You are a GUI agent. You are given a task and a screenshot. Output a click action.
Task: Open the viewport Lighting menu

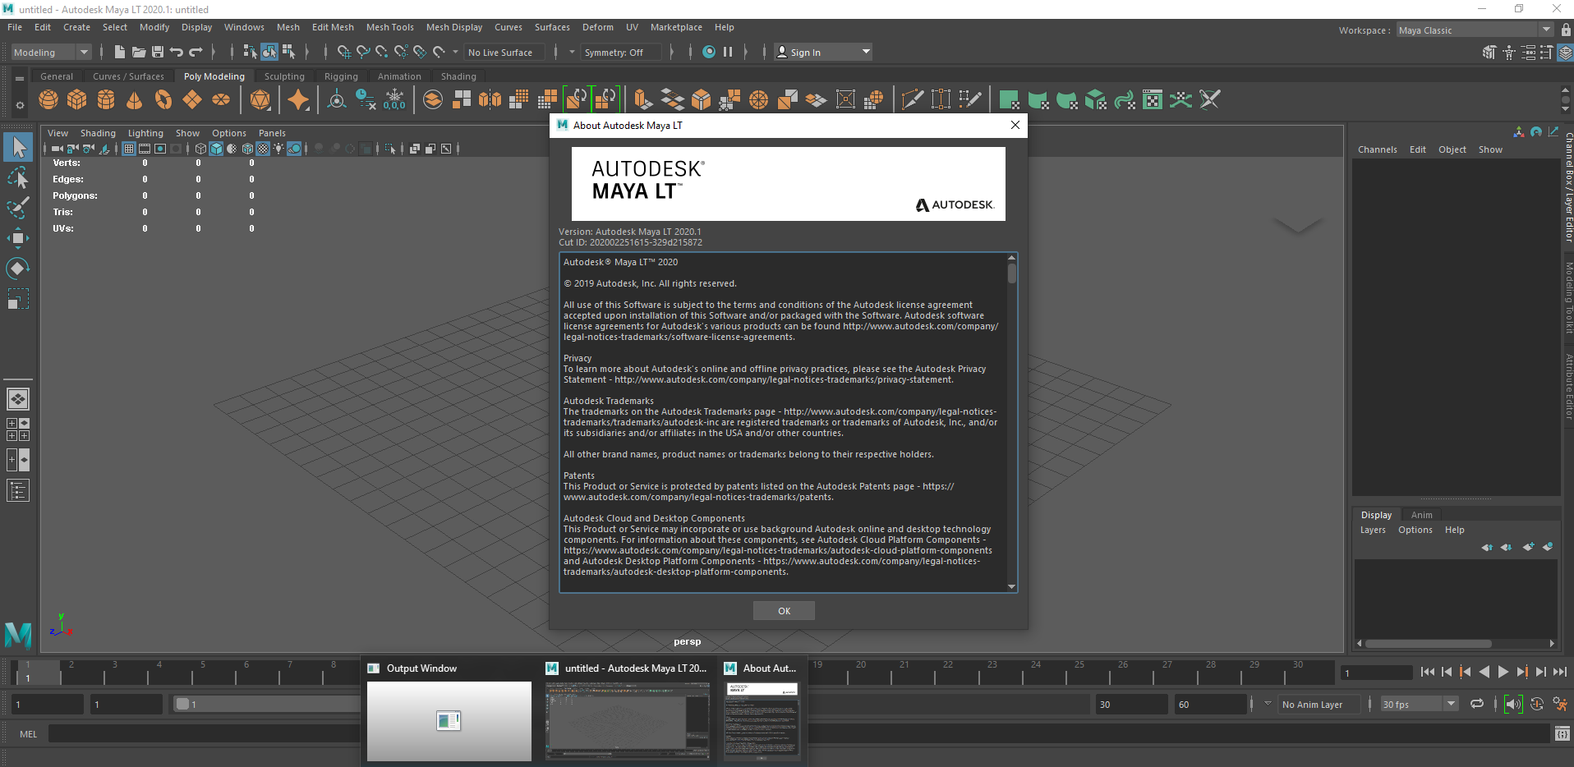145,133
